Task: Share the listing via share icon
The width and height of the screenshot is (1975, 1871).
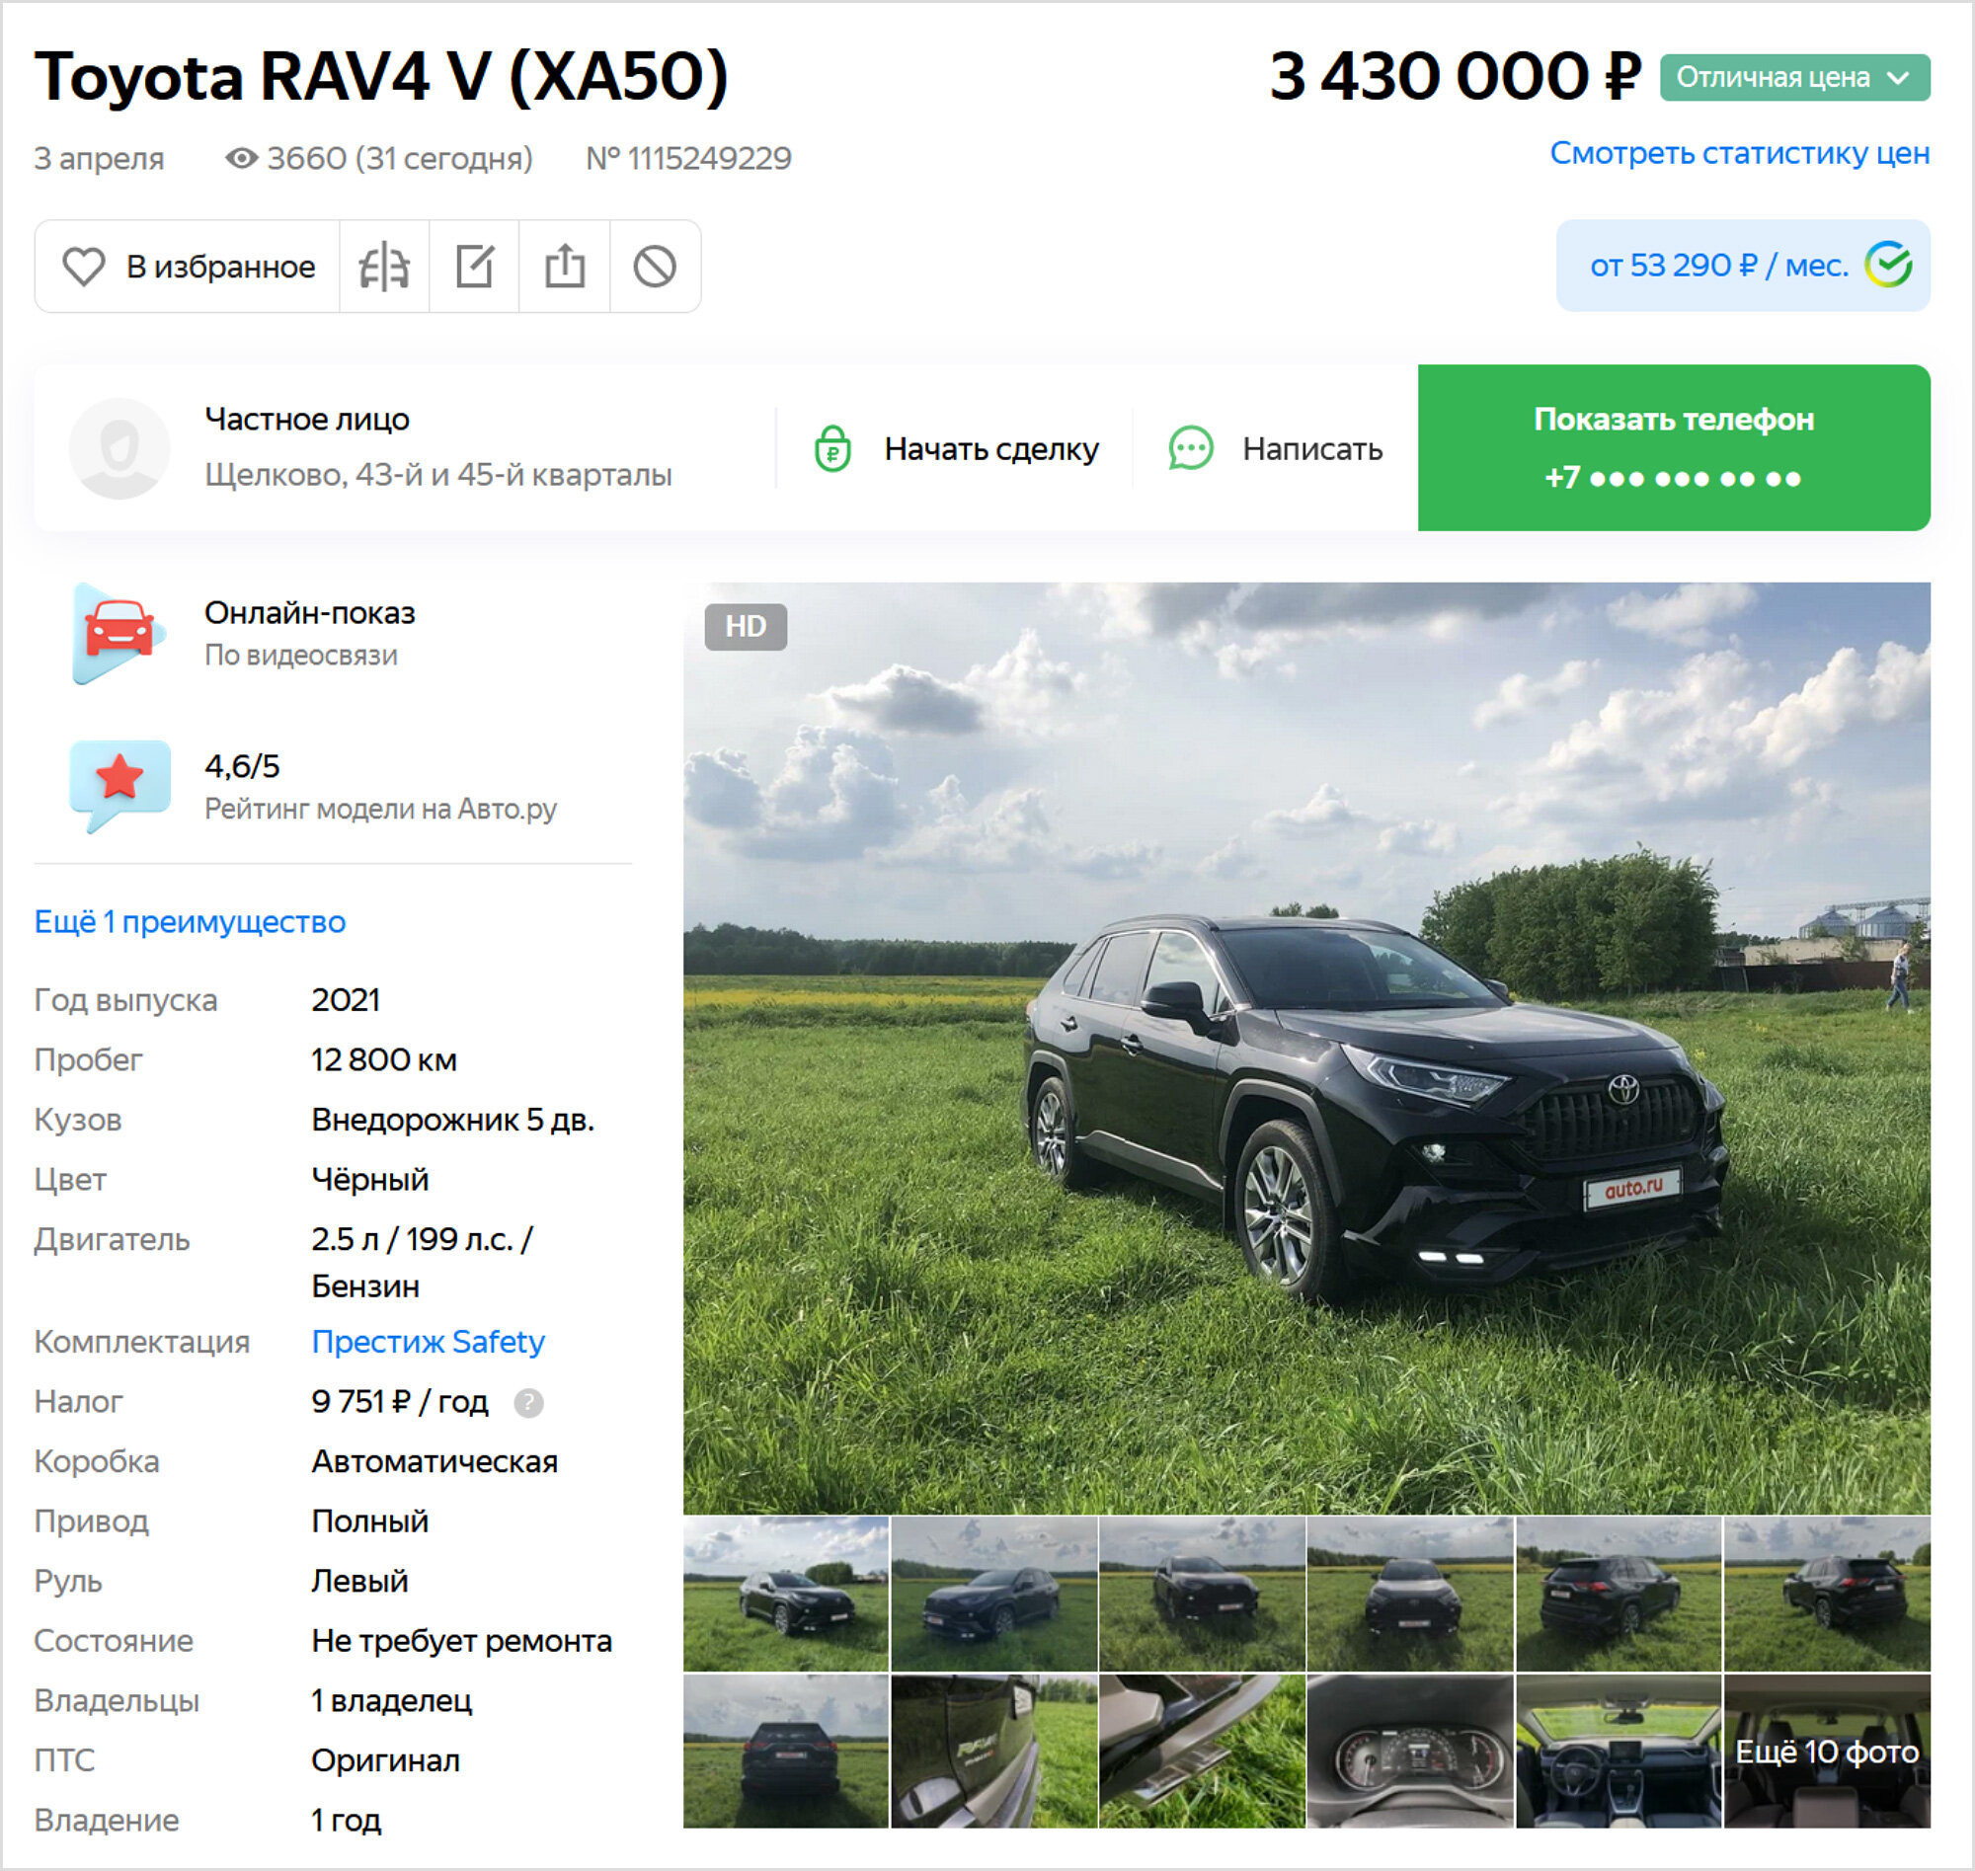Action: (x=565, y=267)
